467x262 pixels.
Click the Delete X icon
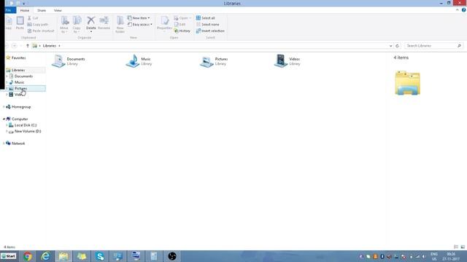point(90,20)
